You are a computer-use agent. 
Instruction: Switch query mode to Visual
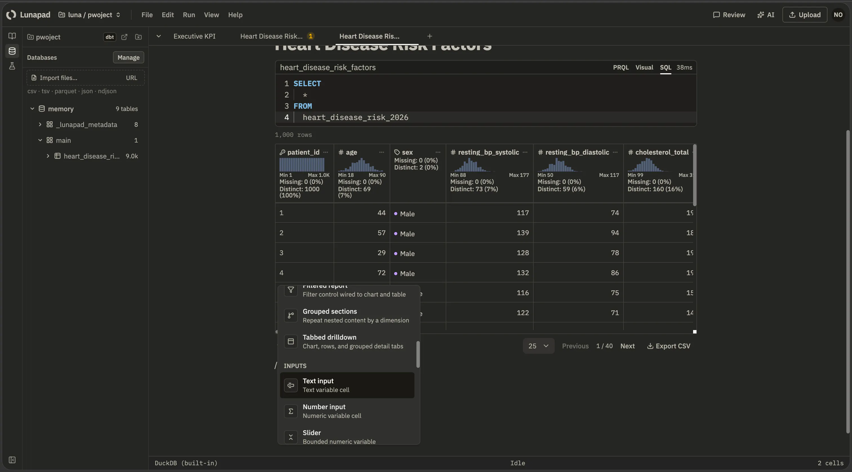(644, 67)
